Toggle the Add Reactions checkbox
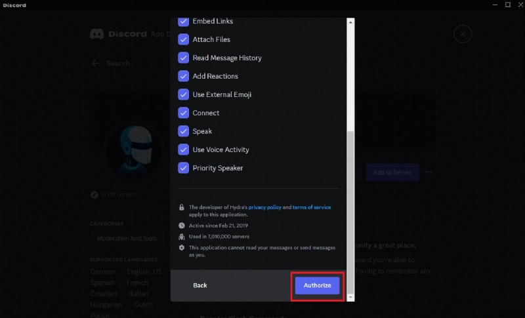The image size is (525, 318). (184, 76)
